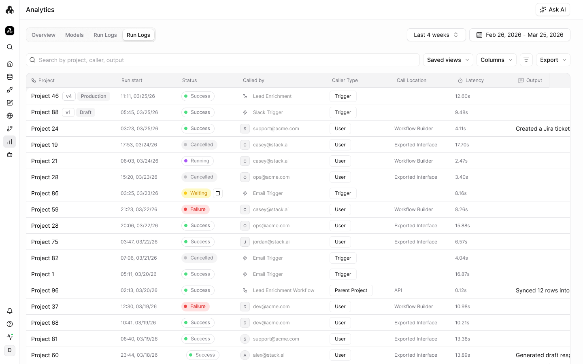Click the A avatar for alex@stack.ai
This screenshot has width=583, height=364.
click(245, 355)
